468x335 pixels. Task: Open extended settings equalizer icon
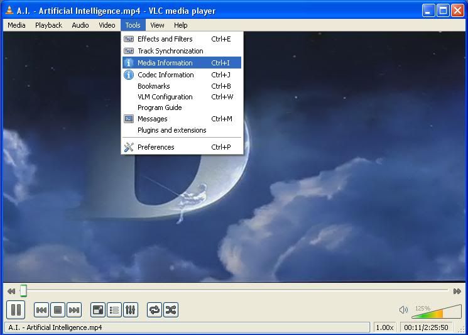pos(131,310)
